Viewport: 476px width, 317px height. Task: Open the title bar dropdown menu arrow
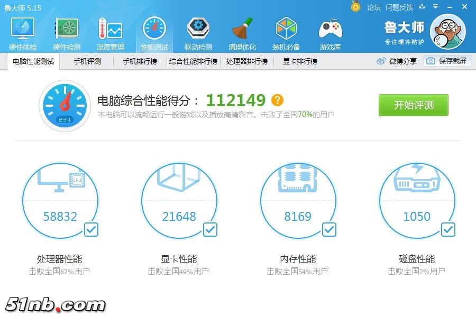[436, 6]
